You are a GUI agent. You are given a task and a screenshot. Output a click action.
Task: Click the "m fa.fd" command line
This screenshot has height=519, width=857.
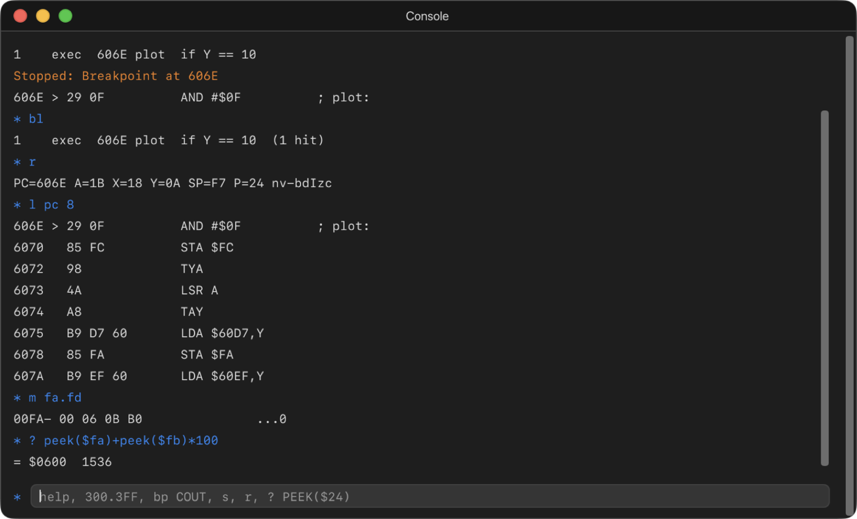47,398
